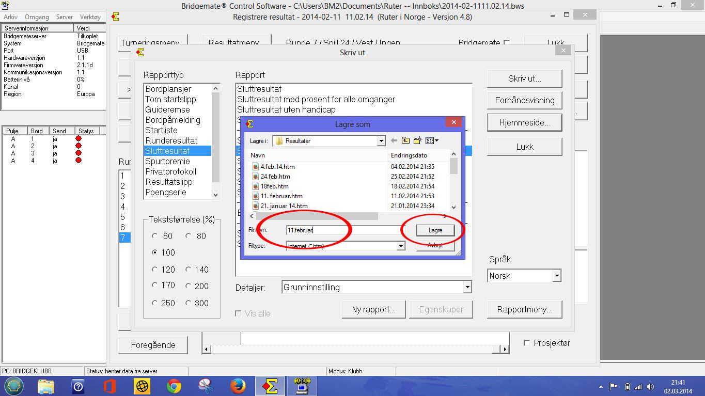Image resolution: width=705 pixels, height=396 pixels.
Task: Open the Bridgemate server taskbar icon
Action: [302, 386]
